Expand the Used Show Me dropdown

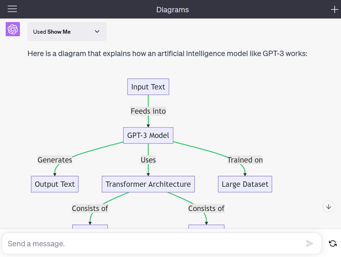click(x=67, y=31)
